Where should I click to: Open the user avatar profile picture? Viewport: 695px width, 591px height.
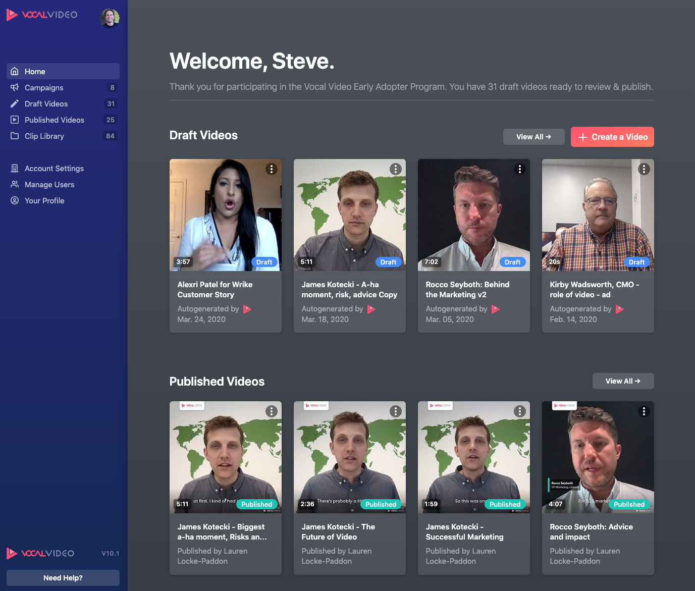[x=110, y=19]
